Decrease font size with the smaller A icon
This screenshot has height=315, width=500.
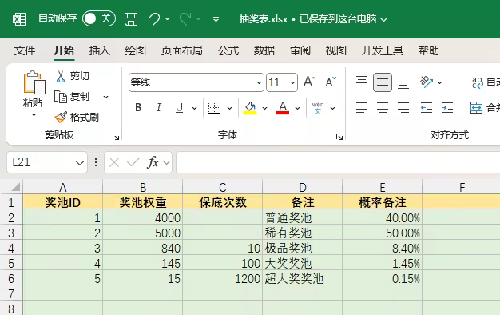[x=331, y=82]
